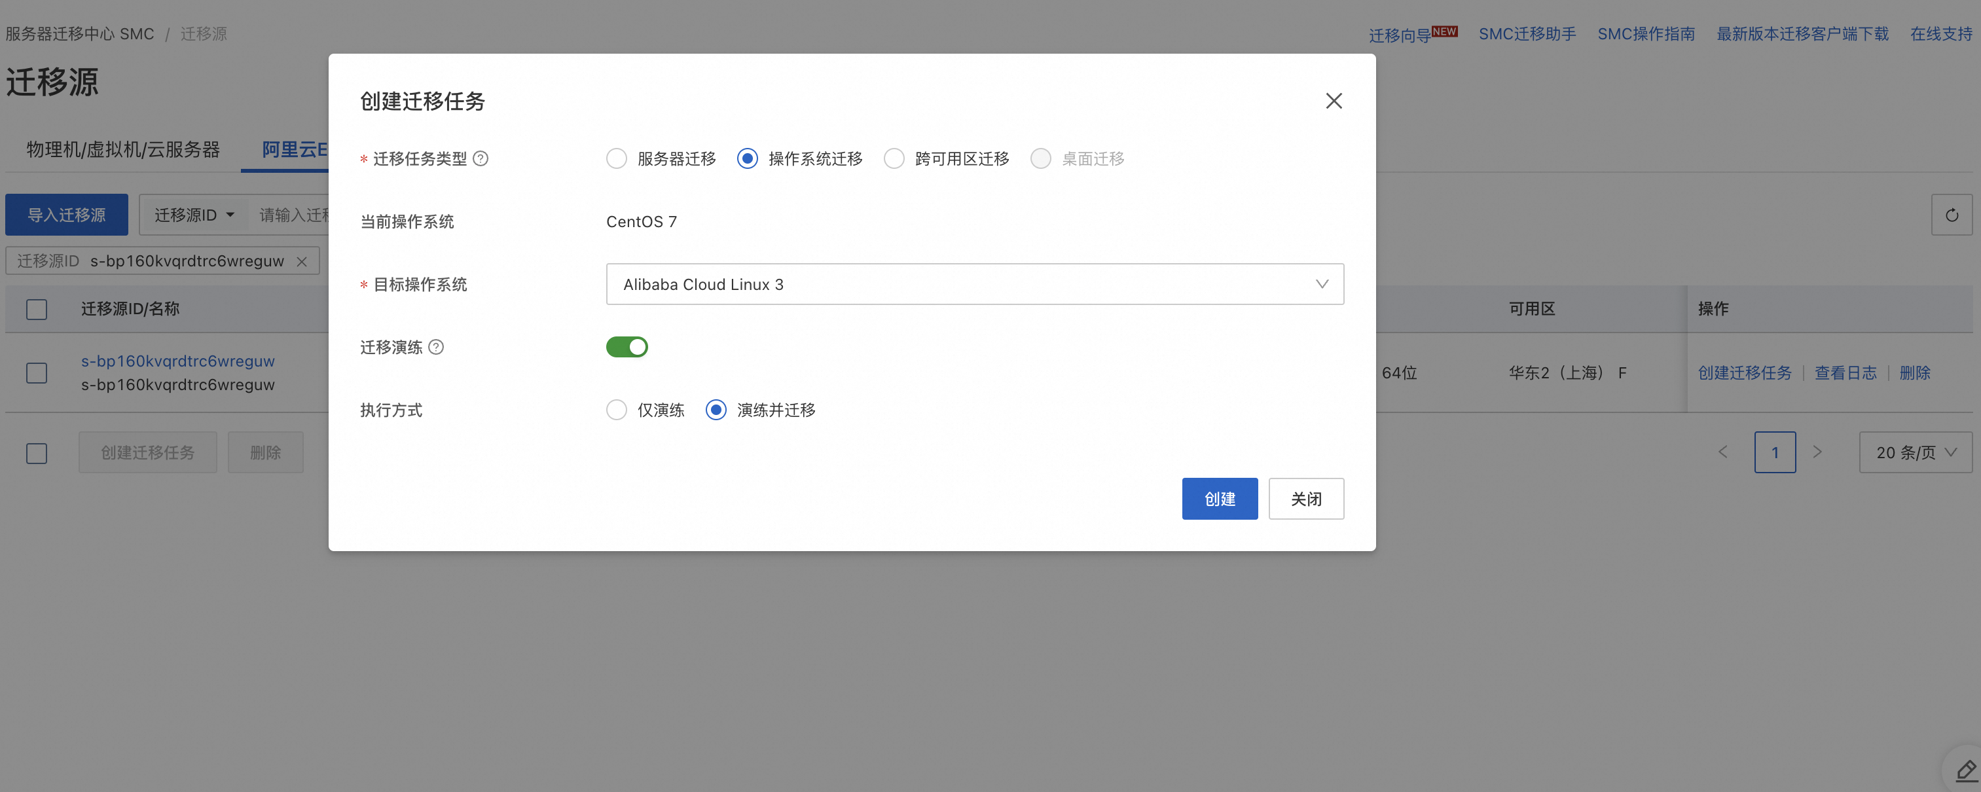
Task: Open SMC操作指南 link
Action: 1646,34
